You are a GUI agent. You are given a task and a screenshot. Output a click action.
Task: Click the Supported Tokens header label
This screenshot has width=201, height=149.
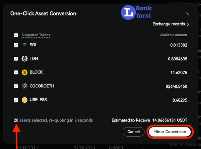[x=36, y=35]
